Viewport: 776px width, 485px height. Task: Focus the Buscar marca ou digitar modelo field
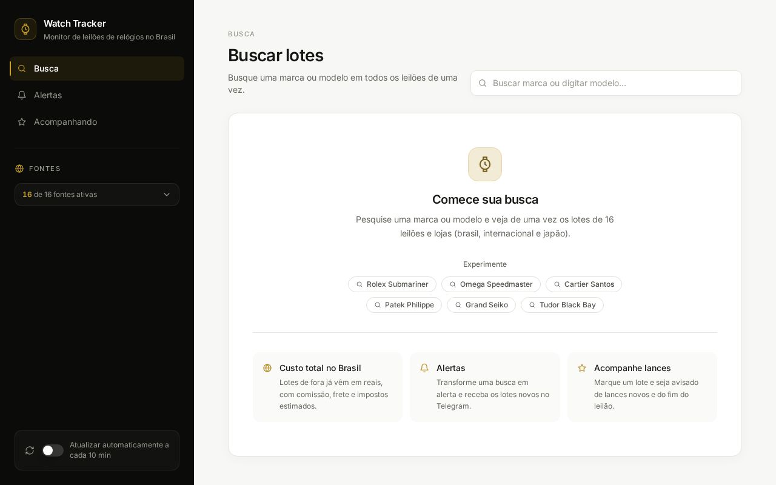point(606,83)
